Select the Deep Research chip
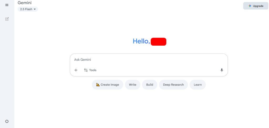The image size is (269, 128). [x=173, y=85]
